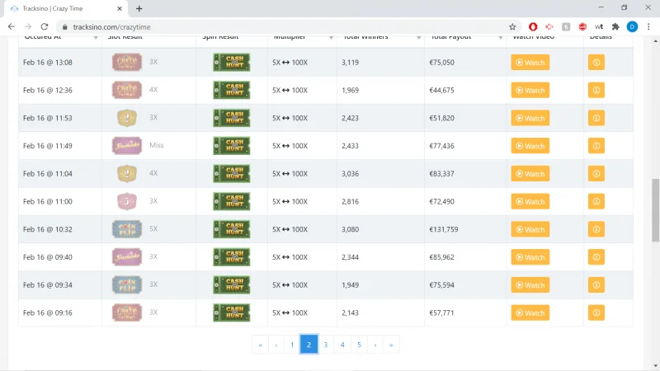Jump to first page with « button
This screenshot has height=371, width=660.
260,345
